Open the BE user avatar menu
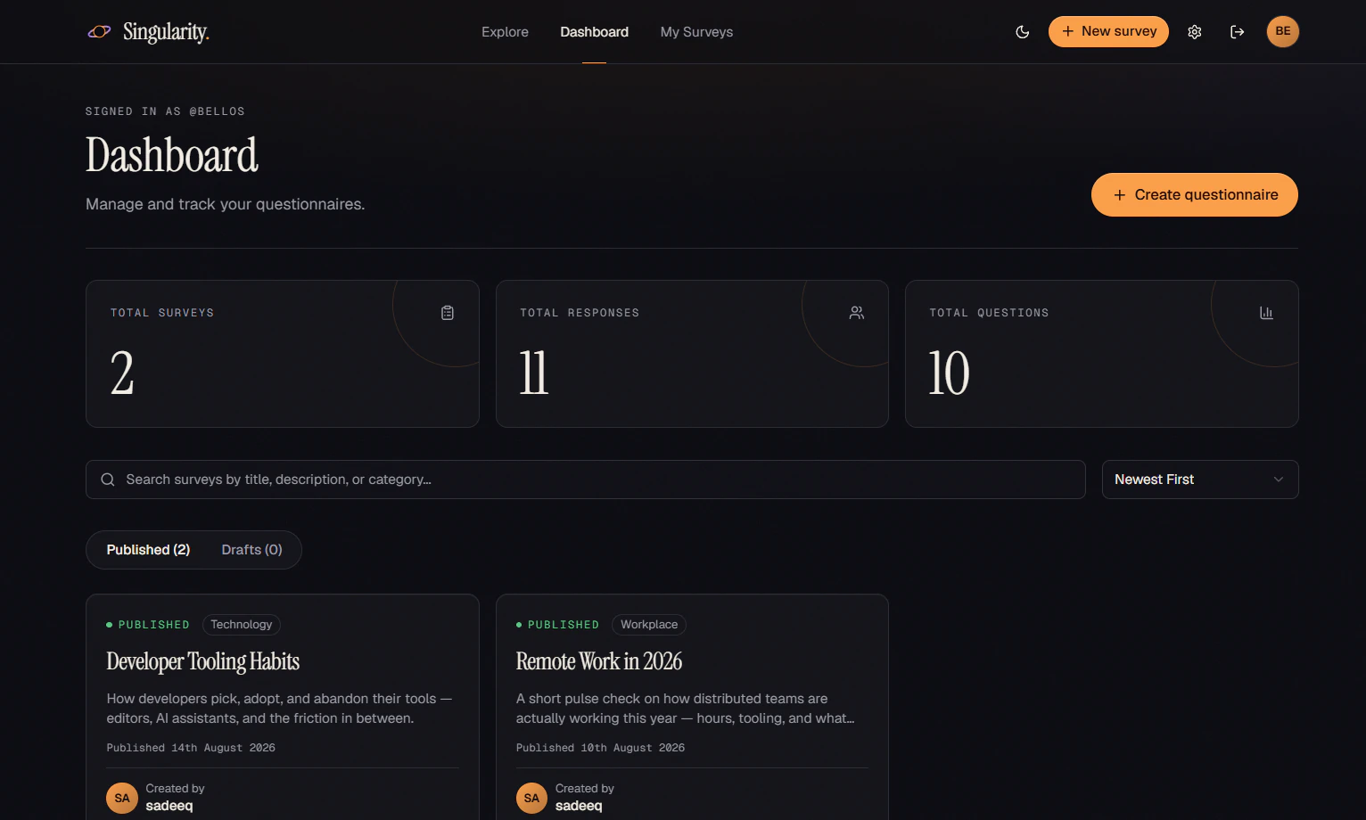This screenshot has height=820, width=1366. click(x=1283, y=31)
